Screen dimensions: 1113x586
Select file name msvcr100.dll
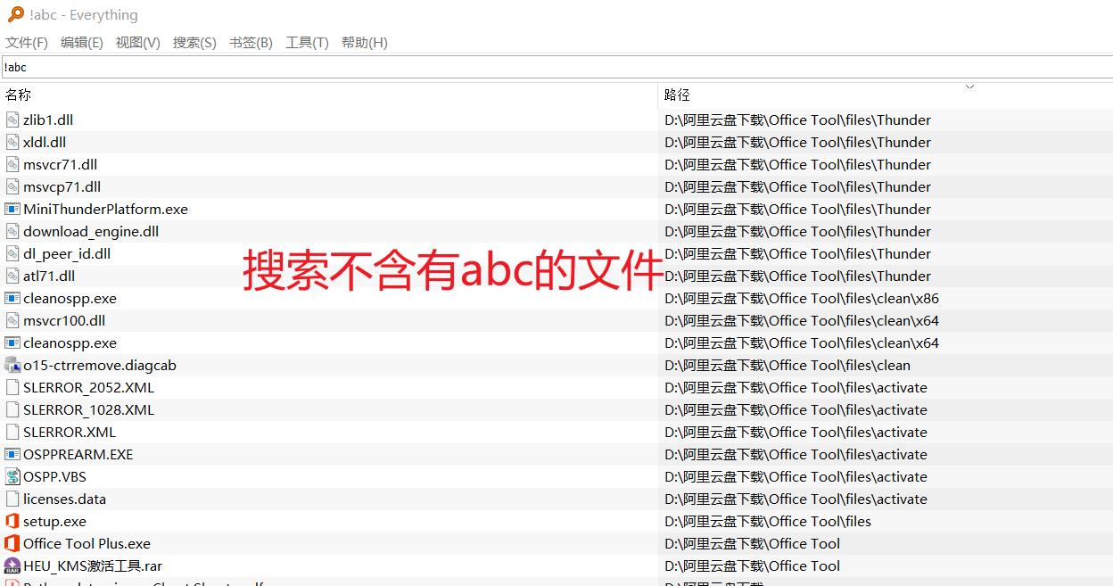tap(64, 320)
